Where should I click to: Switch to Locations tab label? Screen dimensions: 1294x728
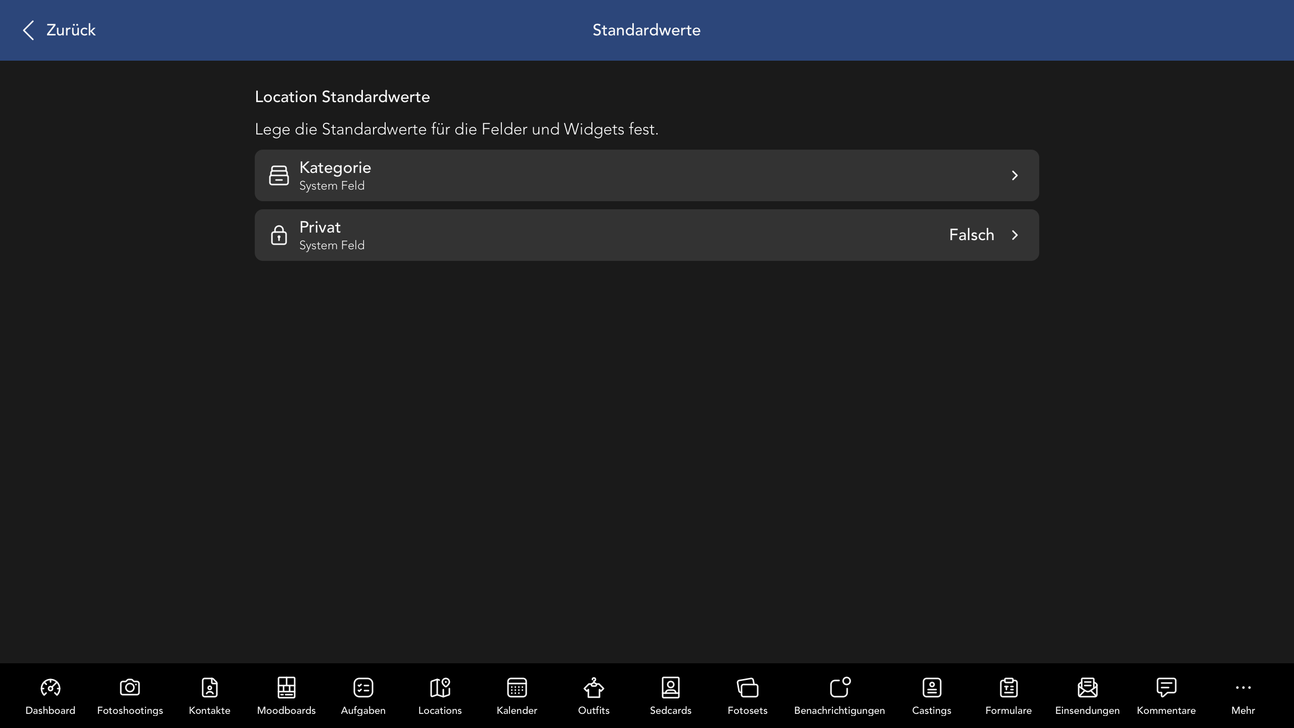coord(440,710)
